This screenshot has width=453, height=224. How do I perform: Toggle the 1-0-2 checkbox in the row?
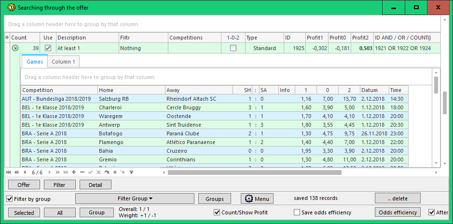(x=233, y=48)
